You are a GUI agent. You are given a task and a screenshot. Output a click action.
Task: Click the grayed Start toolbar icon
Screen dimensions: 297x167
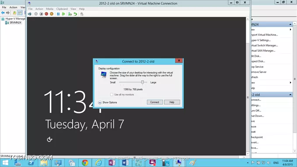point(36,14)
